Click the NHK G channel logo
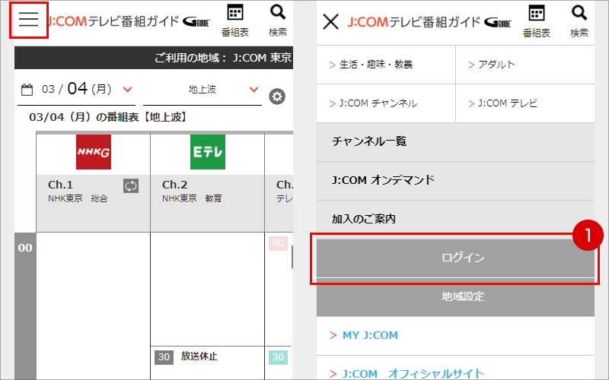Viewport: 609px width, 380px height. pyautogui.click(x=94, y=152)
